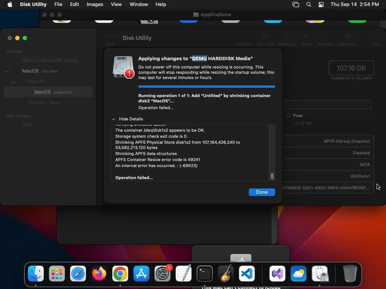
Task: Open the Disk Utility app menu
Action: click(x=33, y=5)
